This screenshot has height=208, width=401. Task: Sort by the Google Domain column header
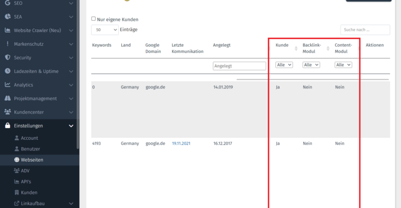click(153, 48)
